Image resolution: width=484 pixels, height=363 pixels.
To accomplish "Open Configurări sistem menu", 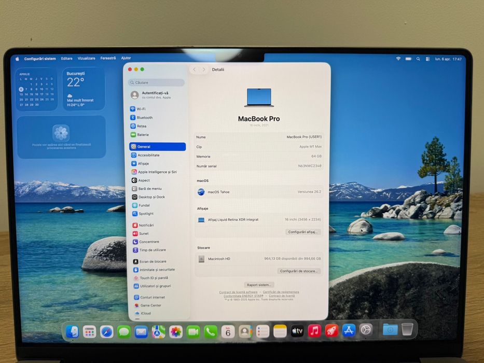I will pyautogui.click(x=40, y=59).
